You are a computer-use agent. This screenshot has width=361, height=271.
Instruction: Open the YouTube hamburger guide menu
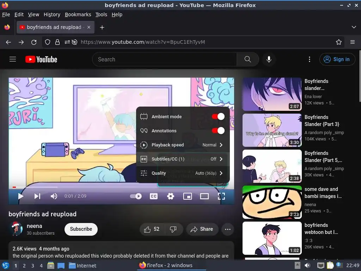point(13,59)
